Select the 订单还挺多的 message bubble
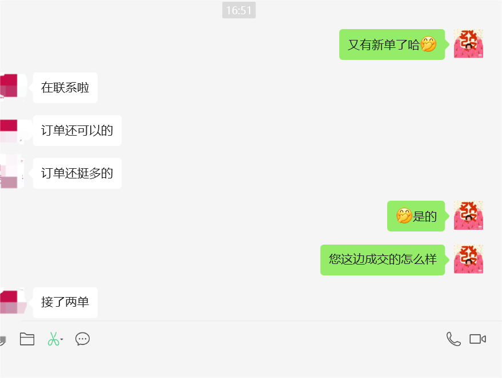The image size is (502, 378). (77, 173)
